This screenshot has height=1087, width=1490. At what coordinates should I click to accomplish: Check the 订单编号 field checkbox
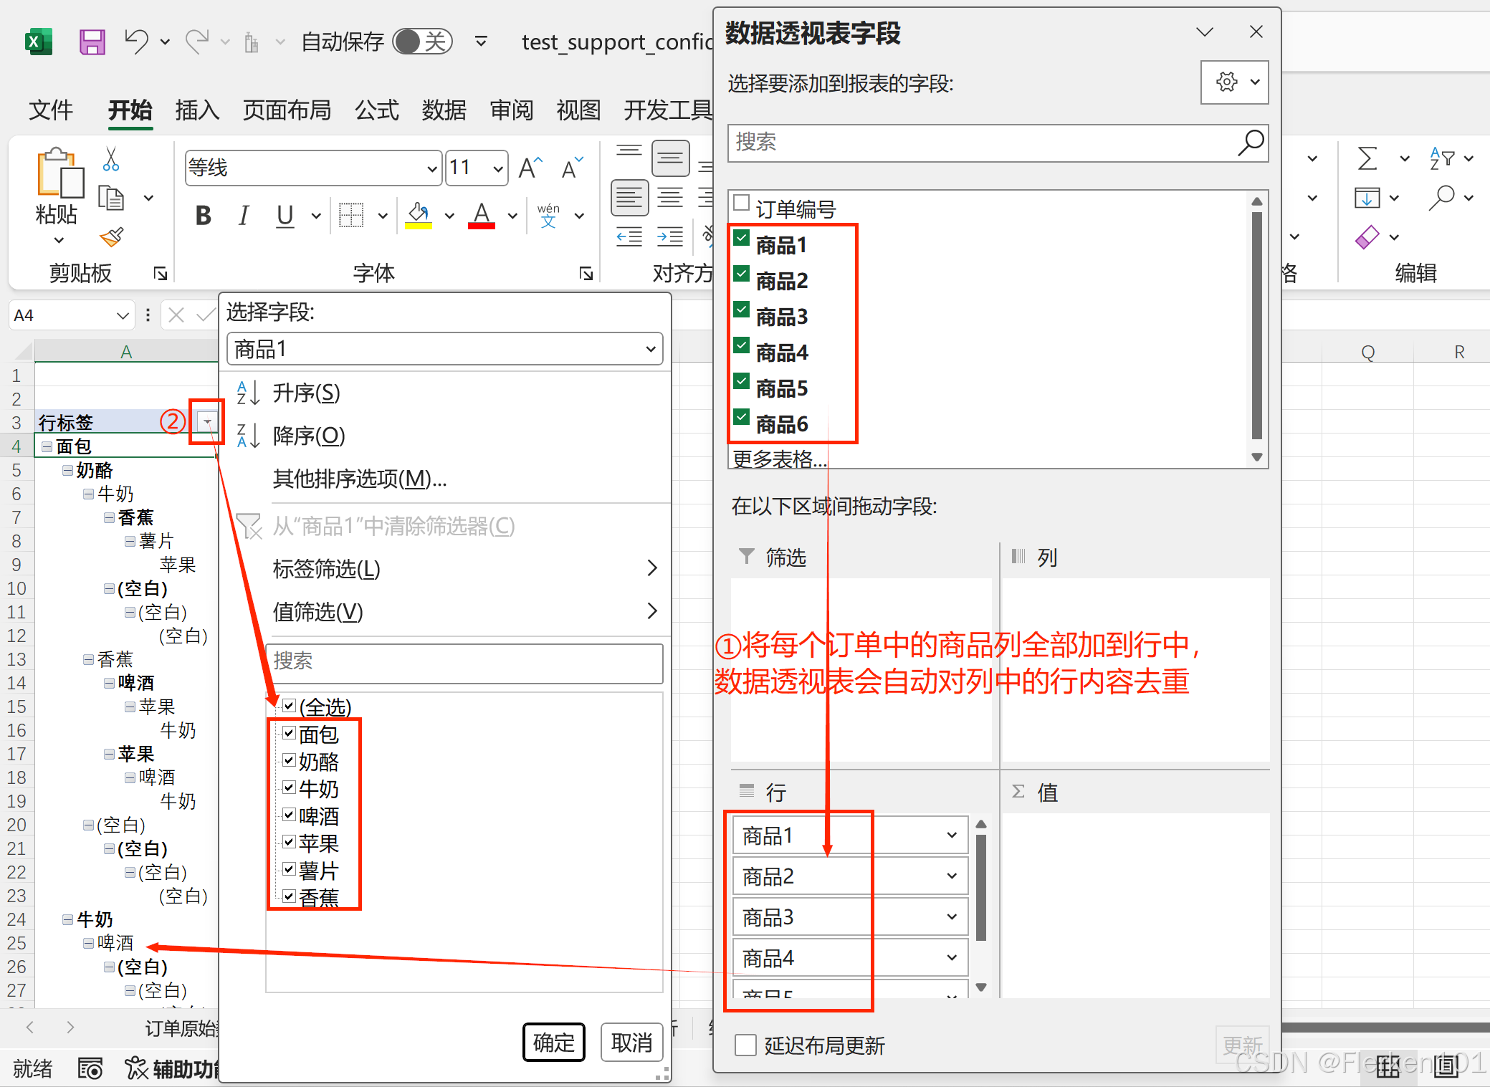[x=742, y=203]
